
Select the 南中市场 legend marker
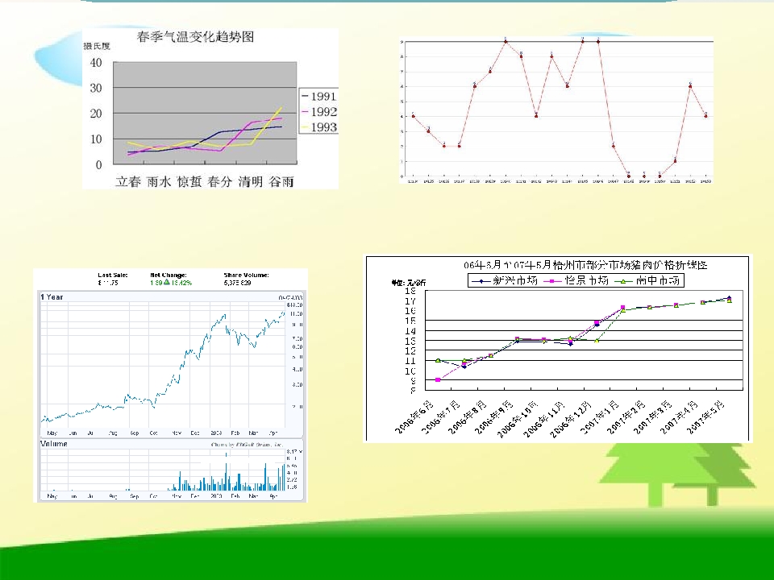(622, 281)
